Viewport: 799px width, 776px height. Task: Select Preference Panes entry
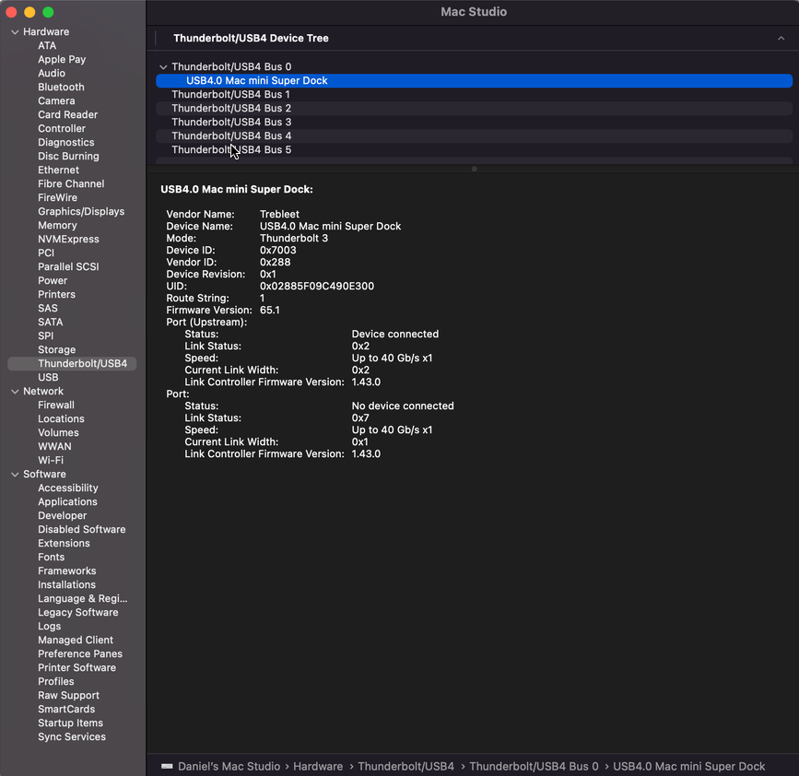(x=80, y=653)
